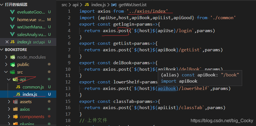Click index.js in the breadcrumb

tap(99, 5)
